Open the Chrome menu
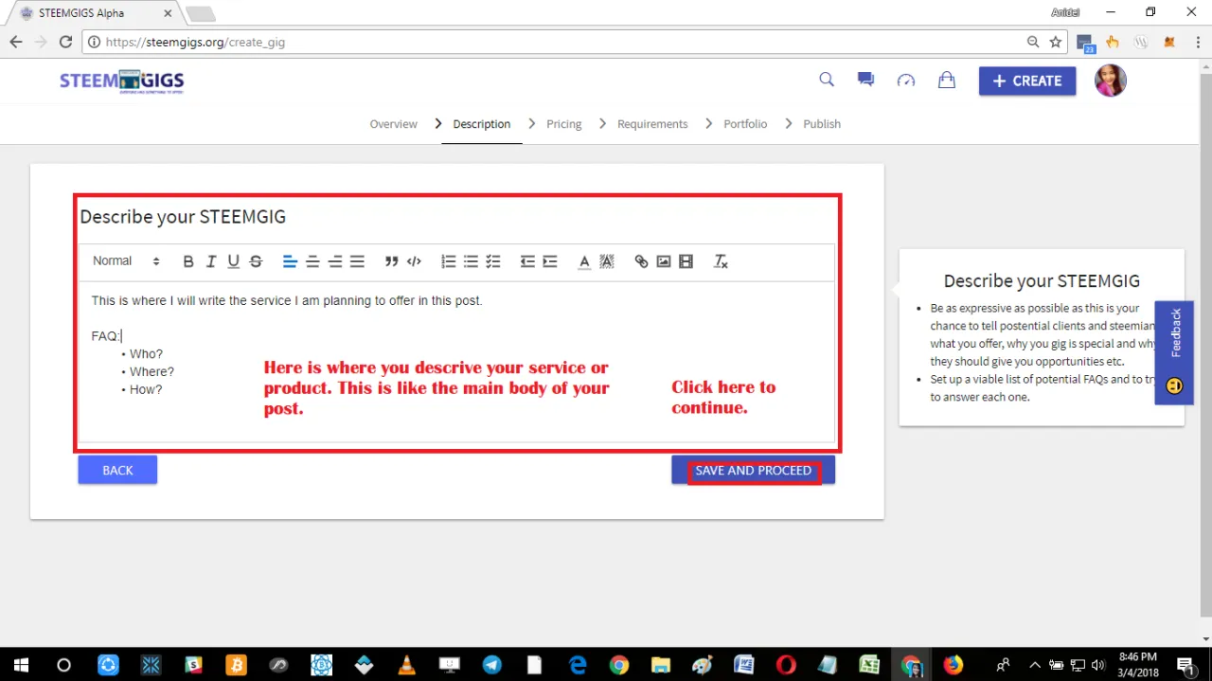1212x681 pixels. (1197, 42)
